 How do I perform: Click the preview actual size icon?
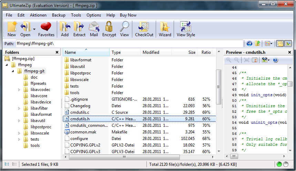click(x=255, y=60)
